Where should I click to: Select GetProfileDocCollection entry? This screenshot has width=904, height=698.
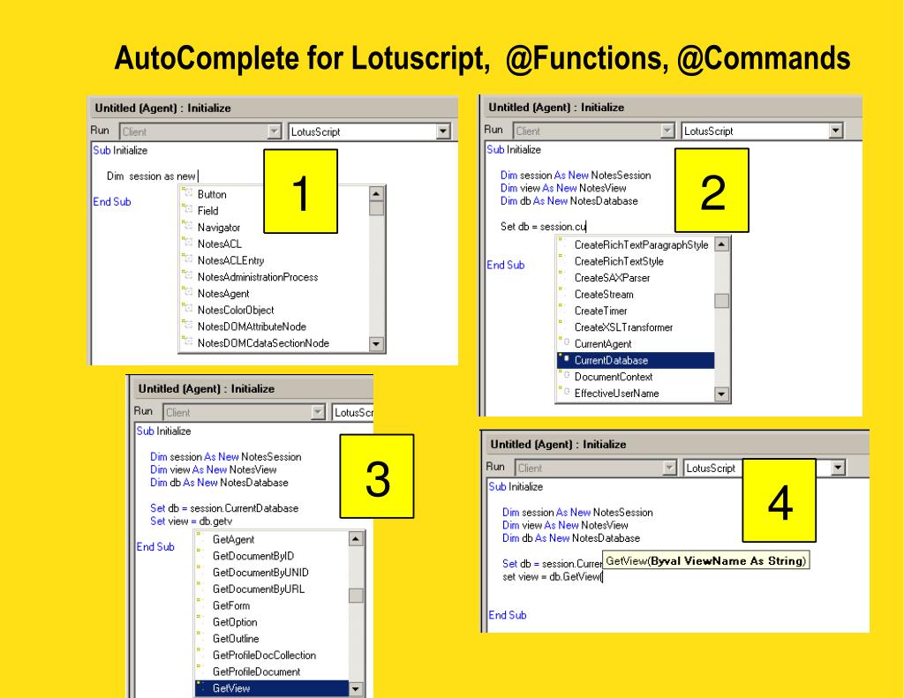(264, 655)
